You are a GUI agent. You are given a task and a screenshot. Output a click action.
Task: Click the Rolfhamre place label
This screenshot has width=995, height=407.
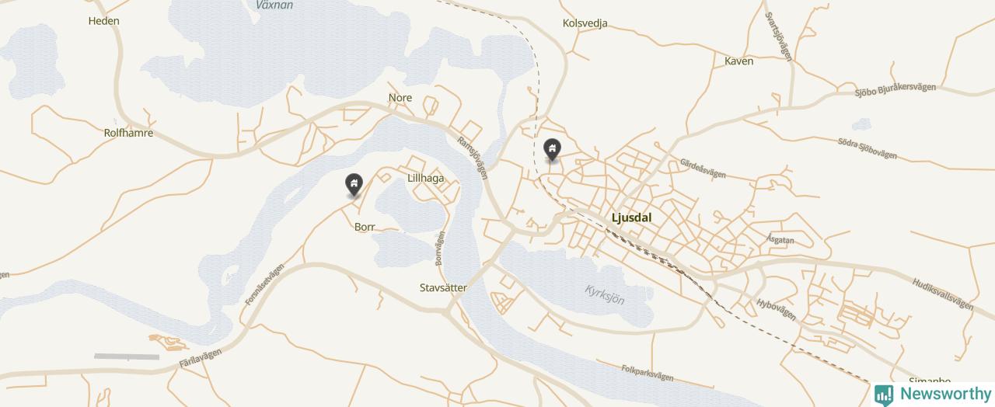click(x=128, y=133)
